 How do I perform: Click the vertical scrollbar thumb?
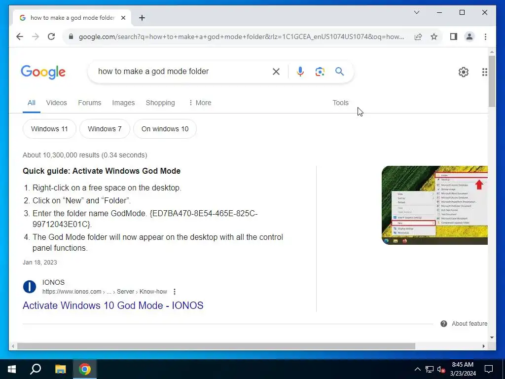click(492, 81)
